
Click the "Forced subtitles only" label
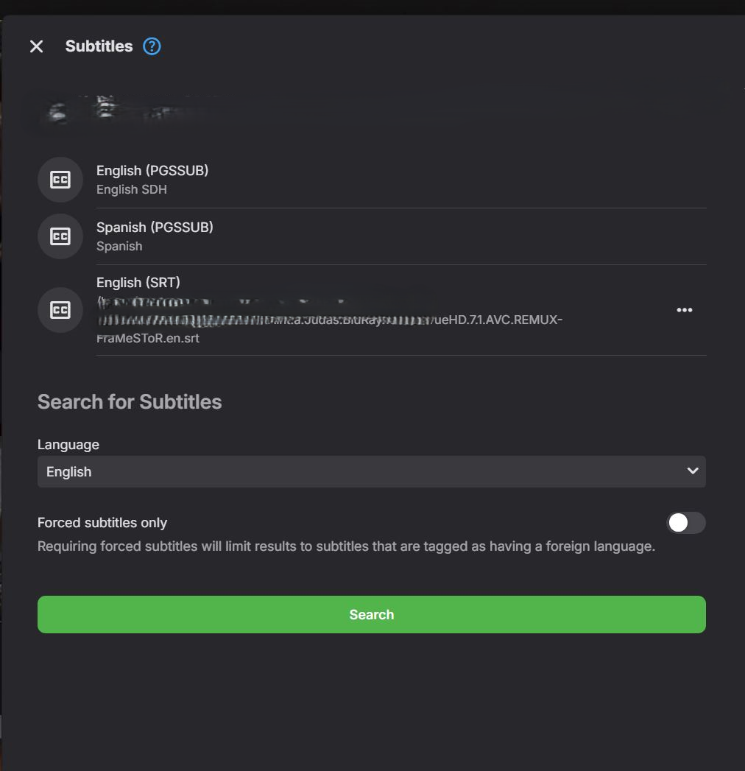[102, 523]
